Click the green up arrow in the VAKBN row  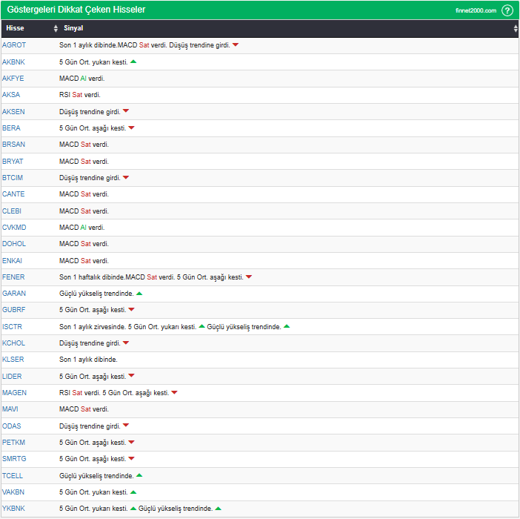tap(133, 492)
